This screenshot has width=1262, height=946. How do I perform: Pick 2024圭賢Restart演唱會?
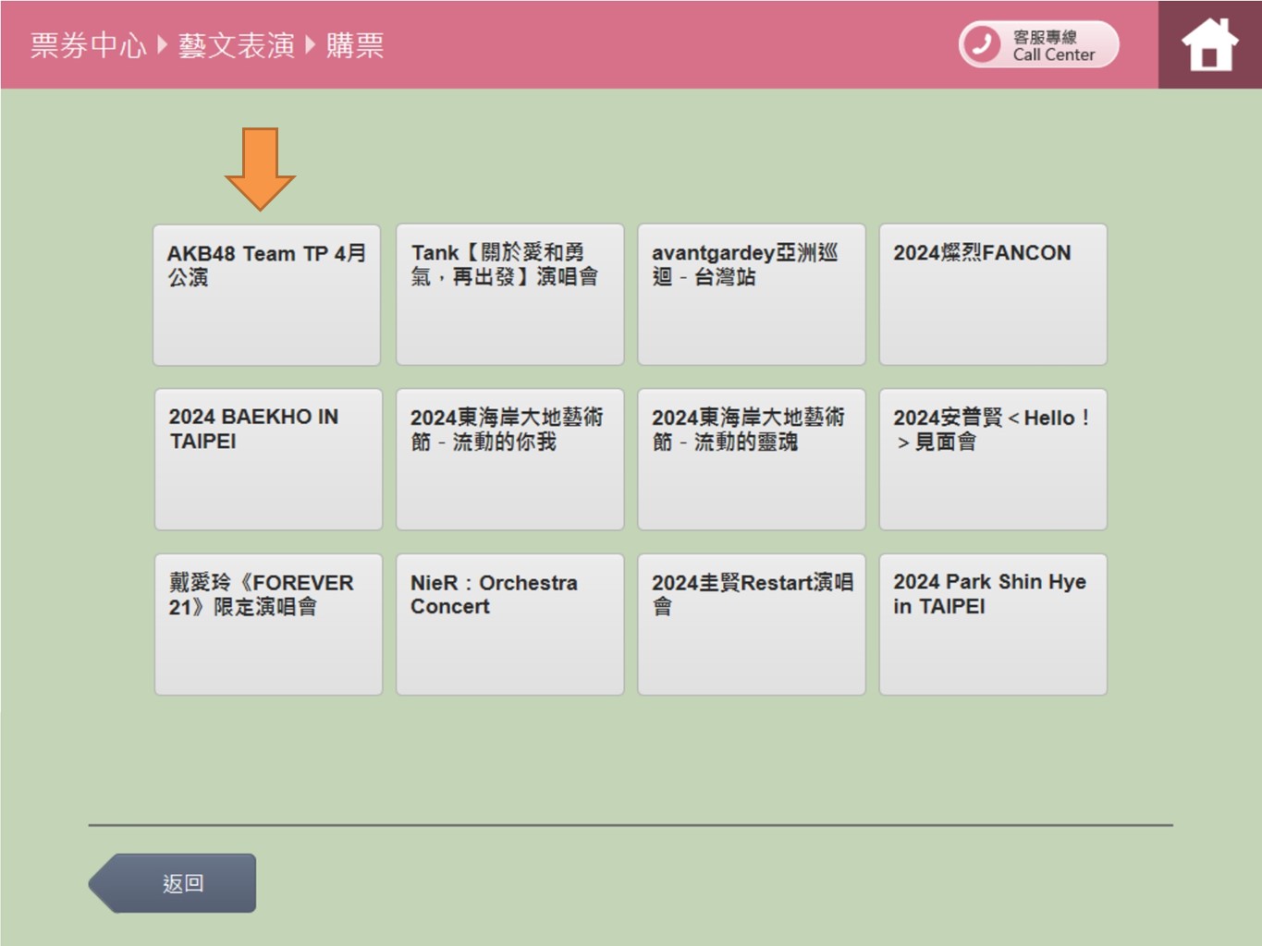751,625
